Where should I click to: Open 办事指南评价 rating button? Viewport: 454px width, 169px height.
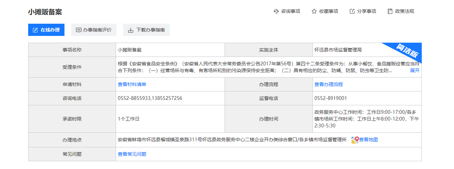pyautogui.click(x=94, y=30)
